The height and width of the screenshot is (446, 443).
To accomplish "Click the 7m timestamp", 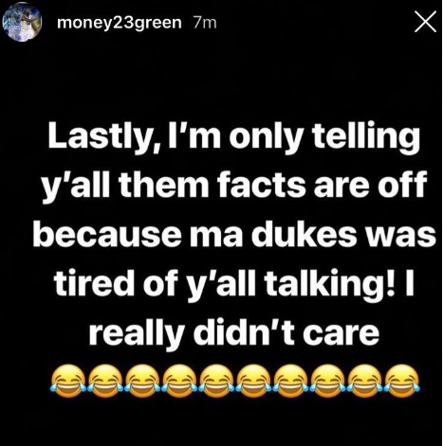I will coord(205,23).
